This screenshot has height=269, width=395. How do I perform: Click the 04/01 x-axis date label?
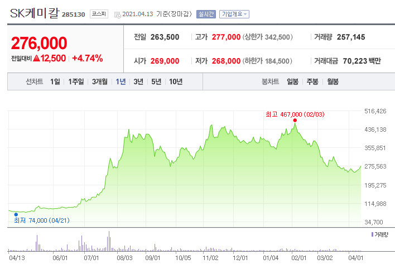click(x=356, y=258)
